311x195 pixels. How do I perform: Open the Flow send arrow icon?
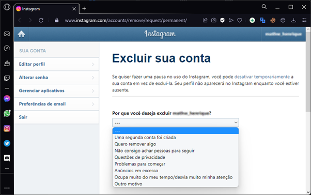point(231,20)
